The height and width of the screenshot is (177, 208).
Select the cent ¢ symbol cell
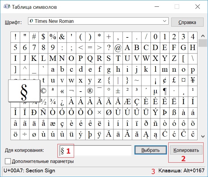point(165,80)
